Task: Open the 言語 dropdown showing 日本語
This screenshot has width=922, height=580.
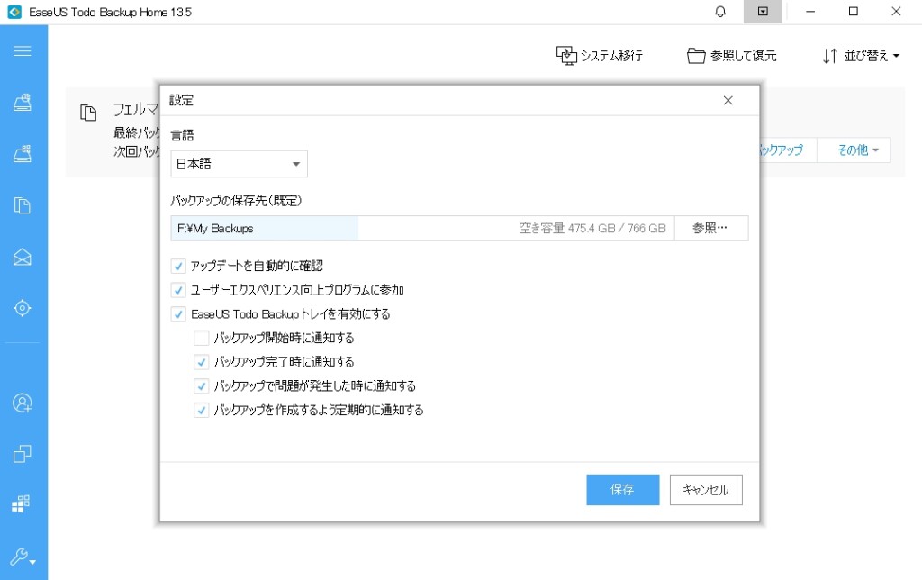Action: click(239, 164)
